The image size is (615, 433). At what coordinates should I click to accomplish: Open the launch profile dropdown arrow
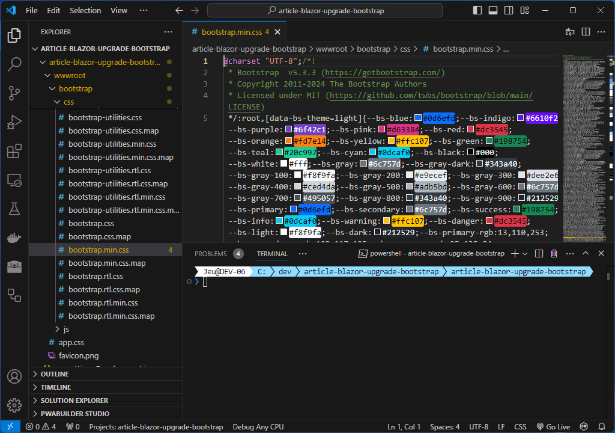[525, 254]
